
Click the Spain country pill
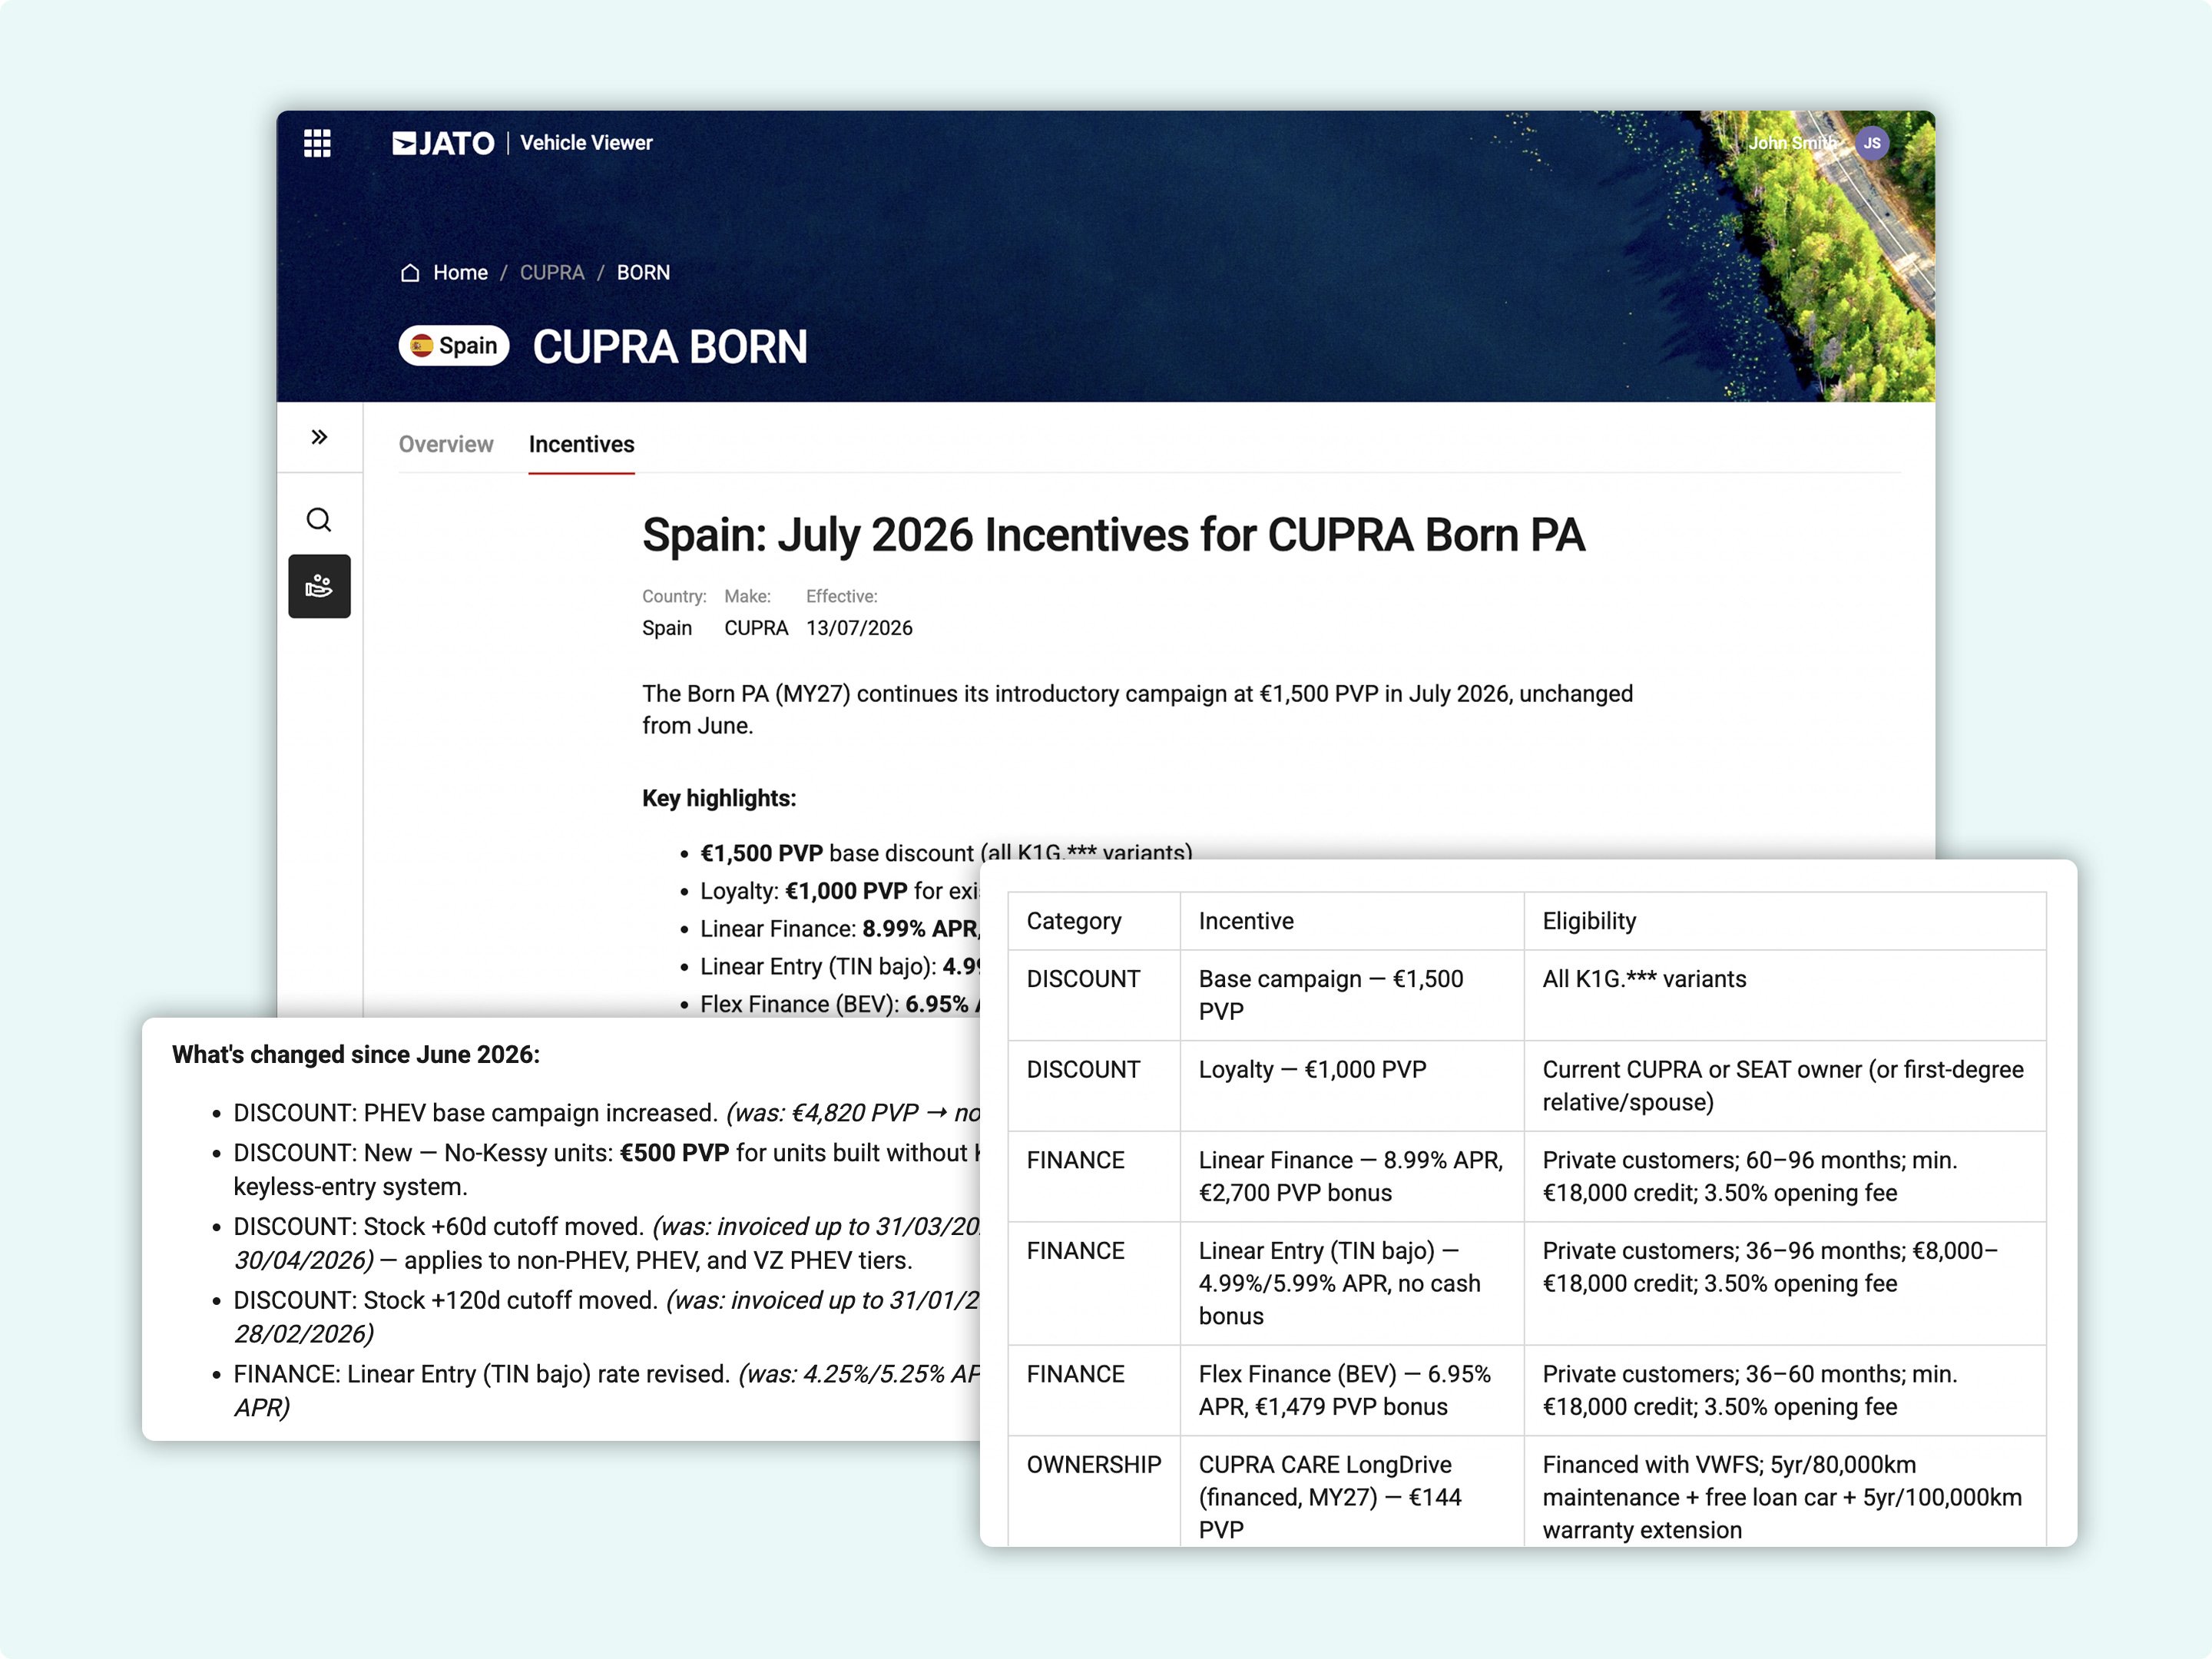pos(454,346)
